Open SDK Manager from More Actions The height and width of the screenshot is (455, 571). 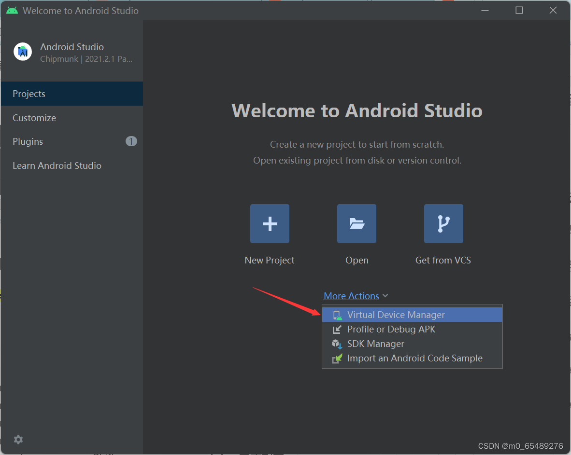[412, 344]
